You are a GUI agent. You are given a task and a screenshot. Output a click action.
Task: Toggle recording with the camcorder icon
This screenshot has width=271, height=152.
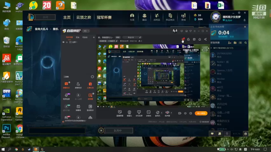tap(180, 113)
